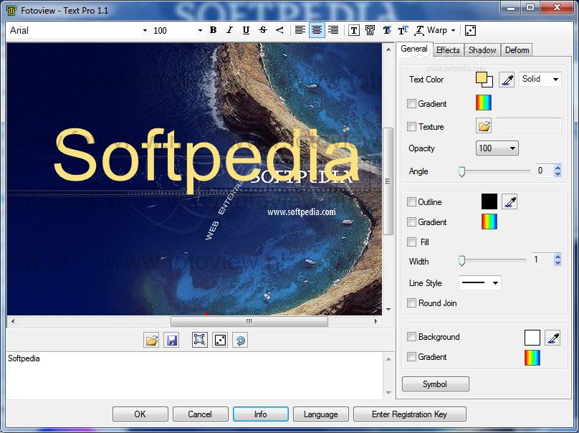Open the Arial font dropdown
Image resolution: width=579 pixels, height=433 pixels.
145,31
